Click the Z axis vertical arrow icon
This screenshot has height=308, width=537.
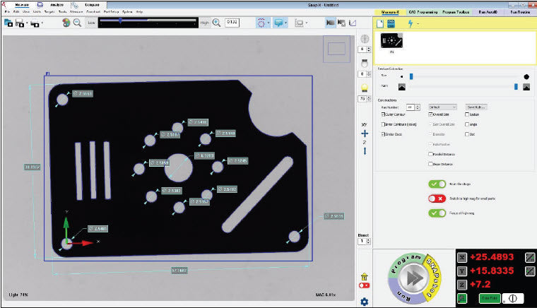click(x=365, y=150)
